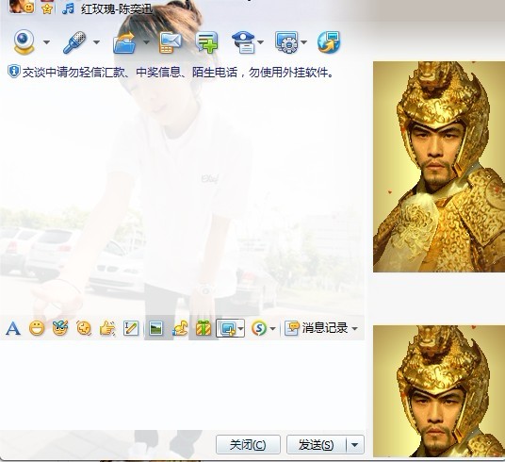
Task: Open send button options dropdown arrow
Action: (355, 445)
